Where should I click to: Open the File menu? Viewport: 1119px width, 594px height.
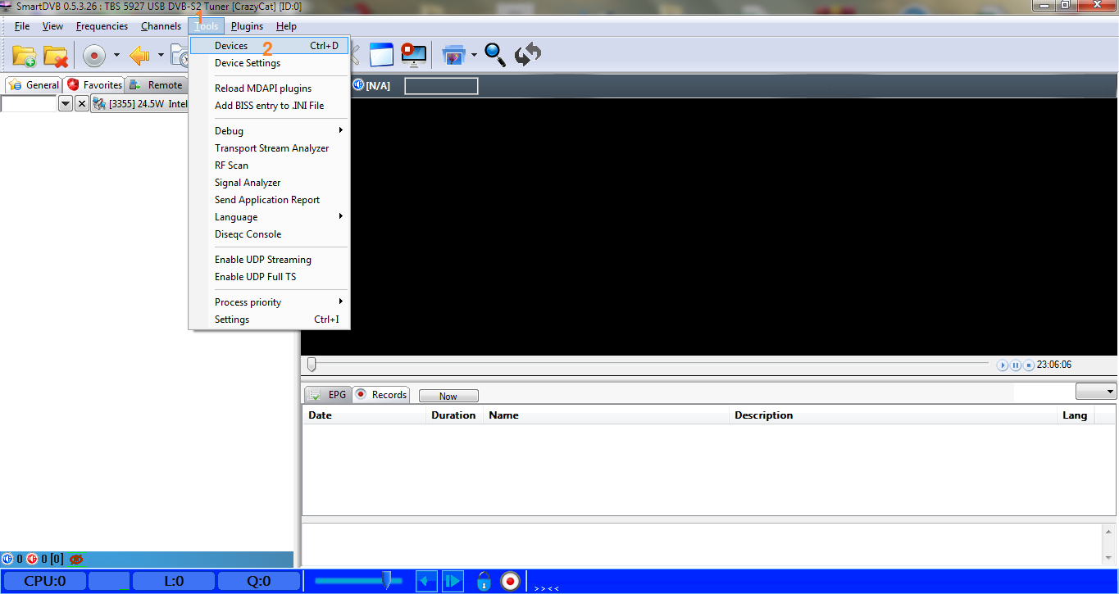[x=22, y=26]
